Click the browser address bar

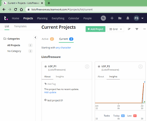click(x=86, y=9)
